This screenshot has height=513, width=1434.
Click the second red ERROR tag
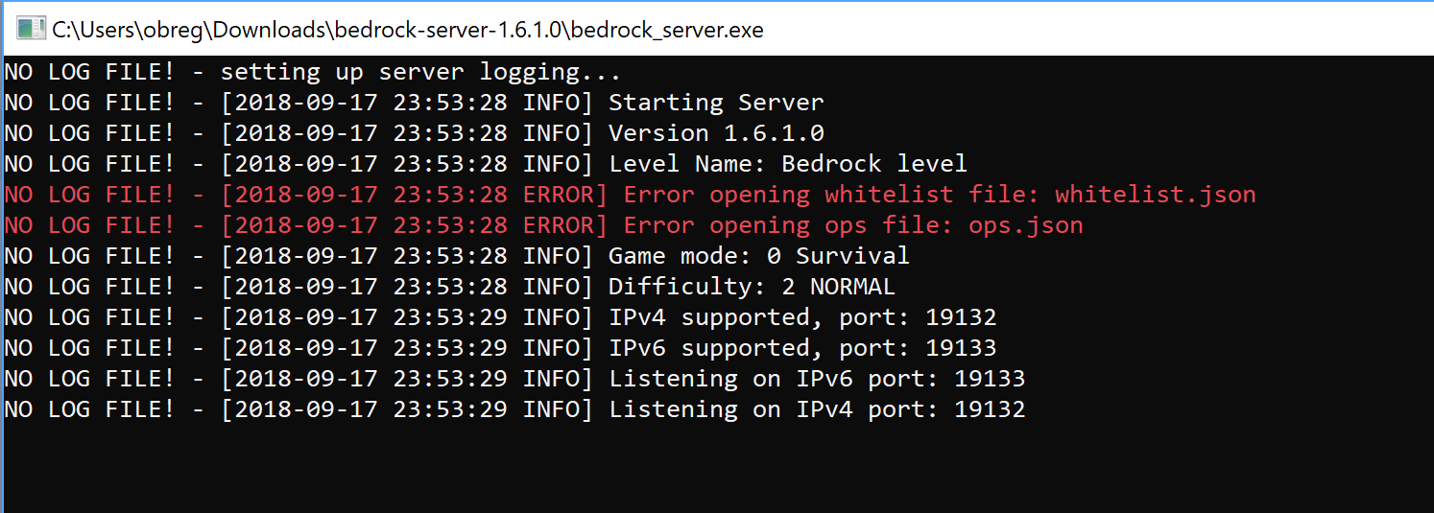(564, 225)
